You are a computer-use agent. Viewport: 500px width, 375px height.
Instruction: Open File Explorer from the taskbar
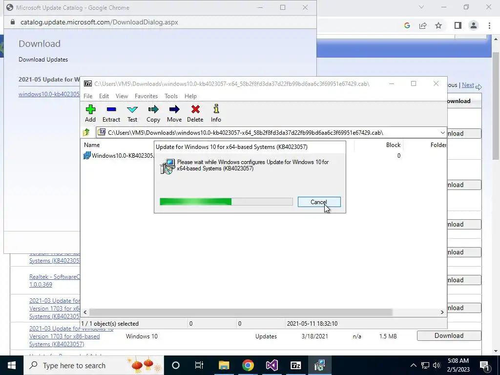tap(224, 365)
